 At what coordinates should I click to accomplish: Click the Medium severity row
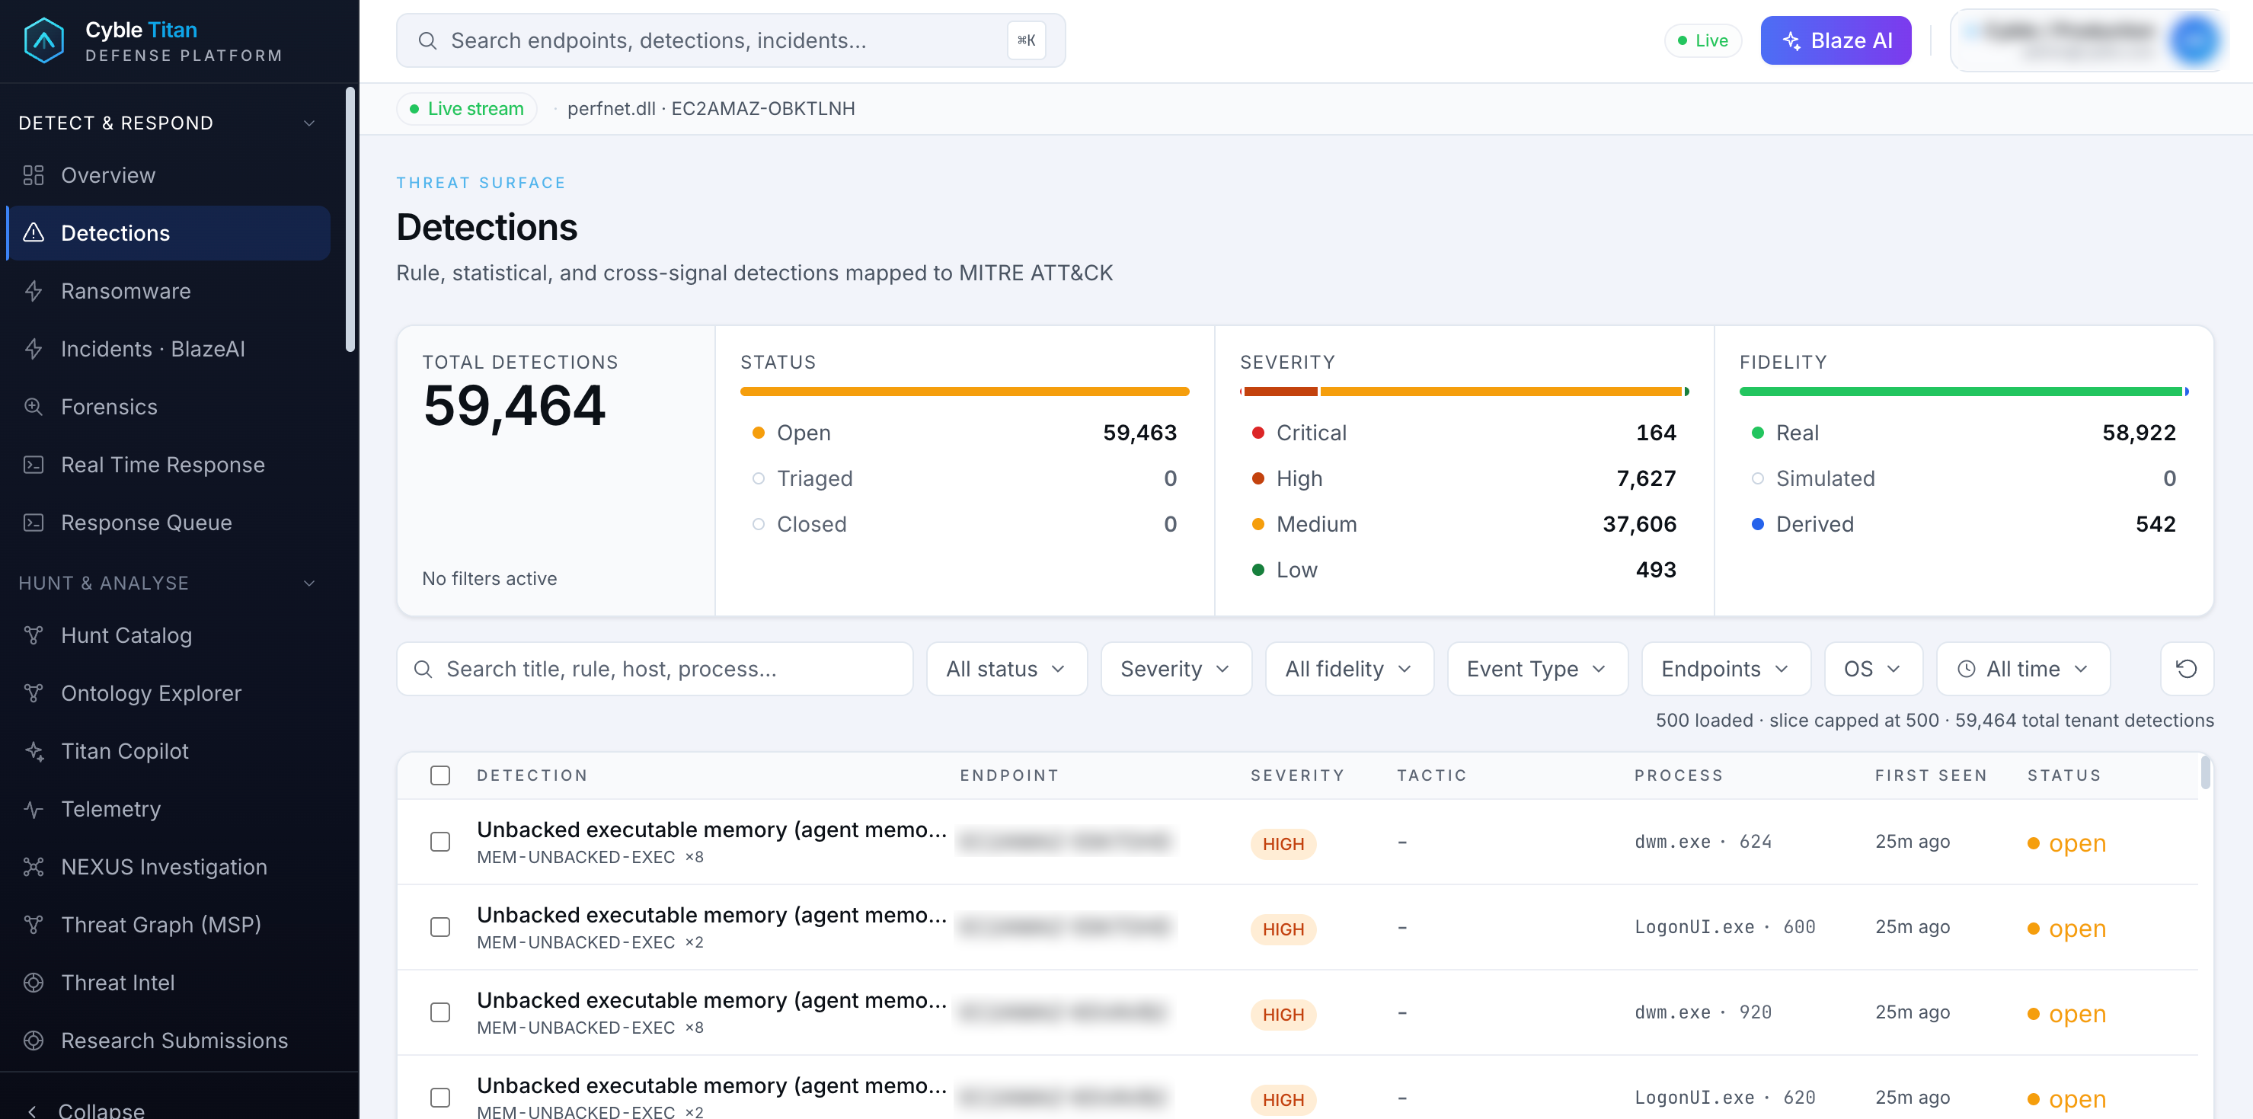point(1464,524)
